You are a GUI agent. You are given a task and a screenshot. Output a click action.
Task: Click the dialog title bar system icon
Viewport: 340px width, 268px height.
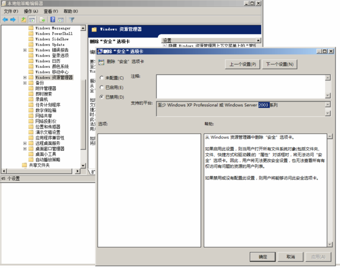point(100,51)
